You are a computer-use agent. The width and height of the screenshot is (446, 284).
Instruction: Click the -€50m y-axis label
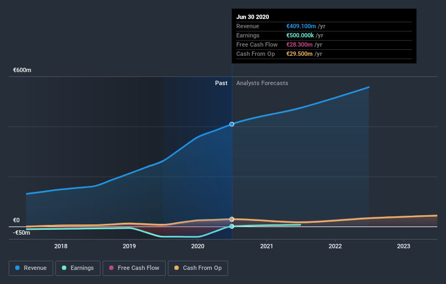[x=22, y=233]
